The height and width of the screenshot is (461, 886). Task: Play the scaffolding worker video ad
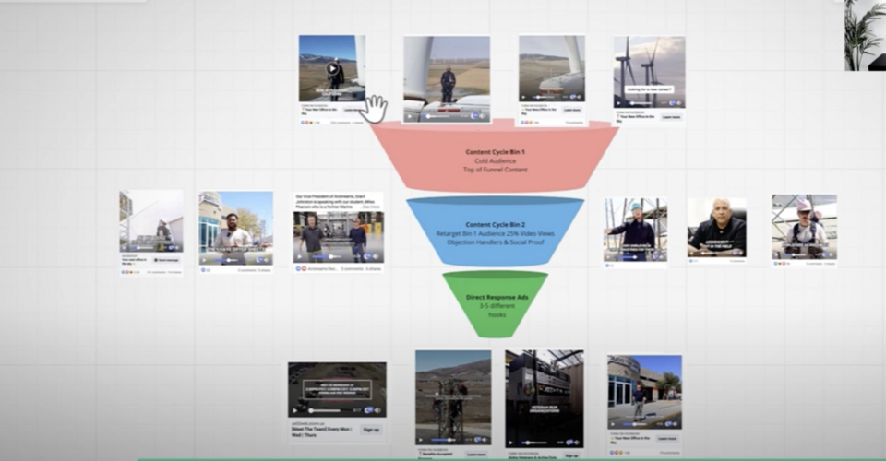point(125,248)
